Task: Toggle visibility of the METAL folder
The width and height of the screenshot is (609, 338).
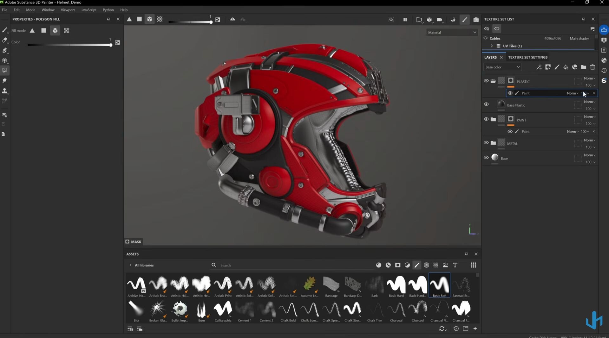Action: tap(486, 143)
